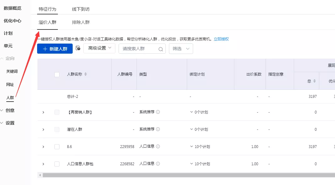Open info icon in the 8.6 row
The height and width of the screenshot is (185, 335).
(x=158, y=146)
